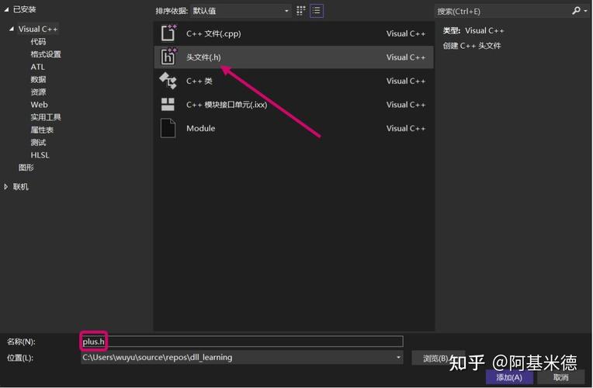Click 'Visual C++' type in C++ 类 row

click(x=406, y=81)
